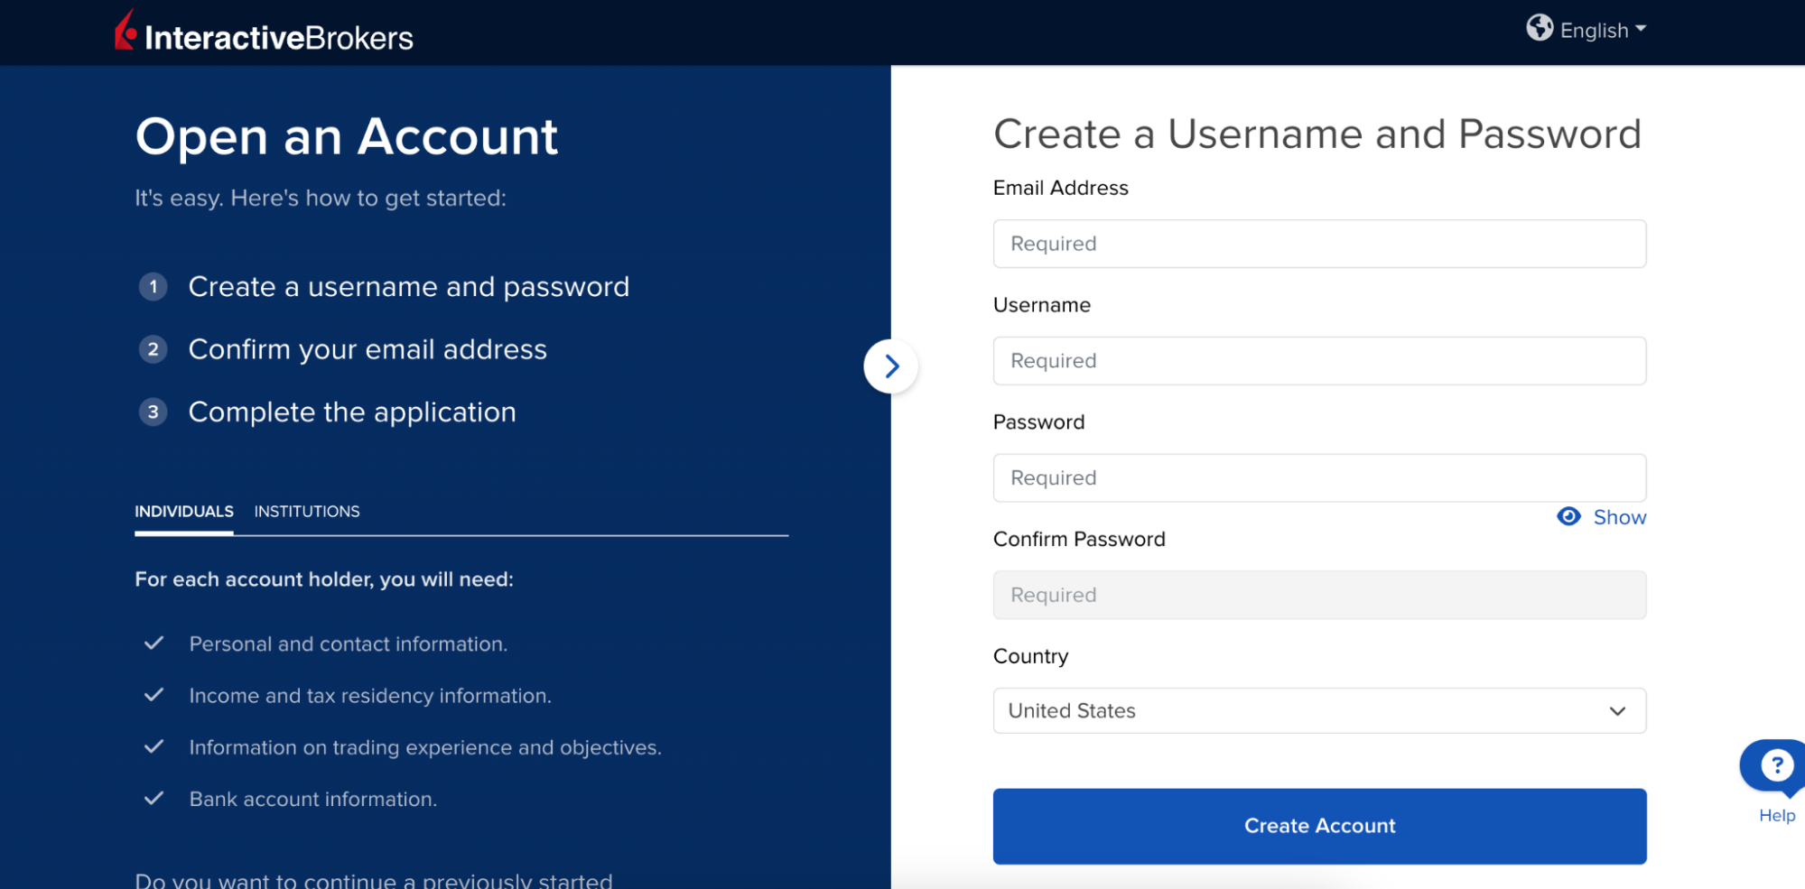The width and height of the screenshot is (1805, 889).
Task: Click step 3 number badge
Action: pos(154,412)
